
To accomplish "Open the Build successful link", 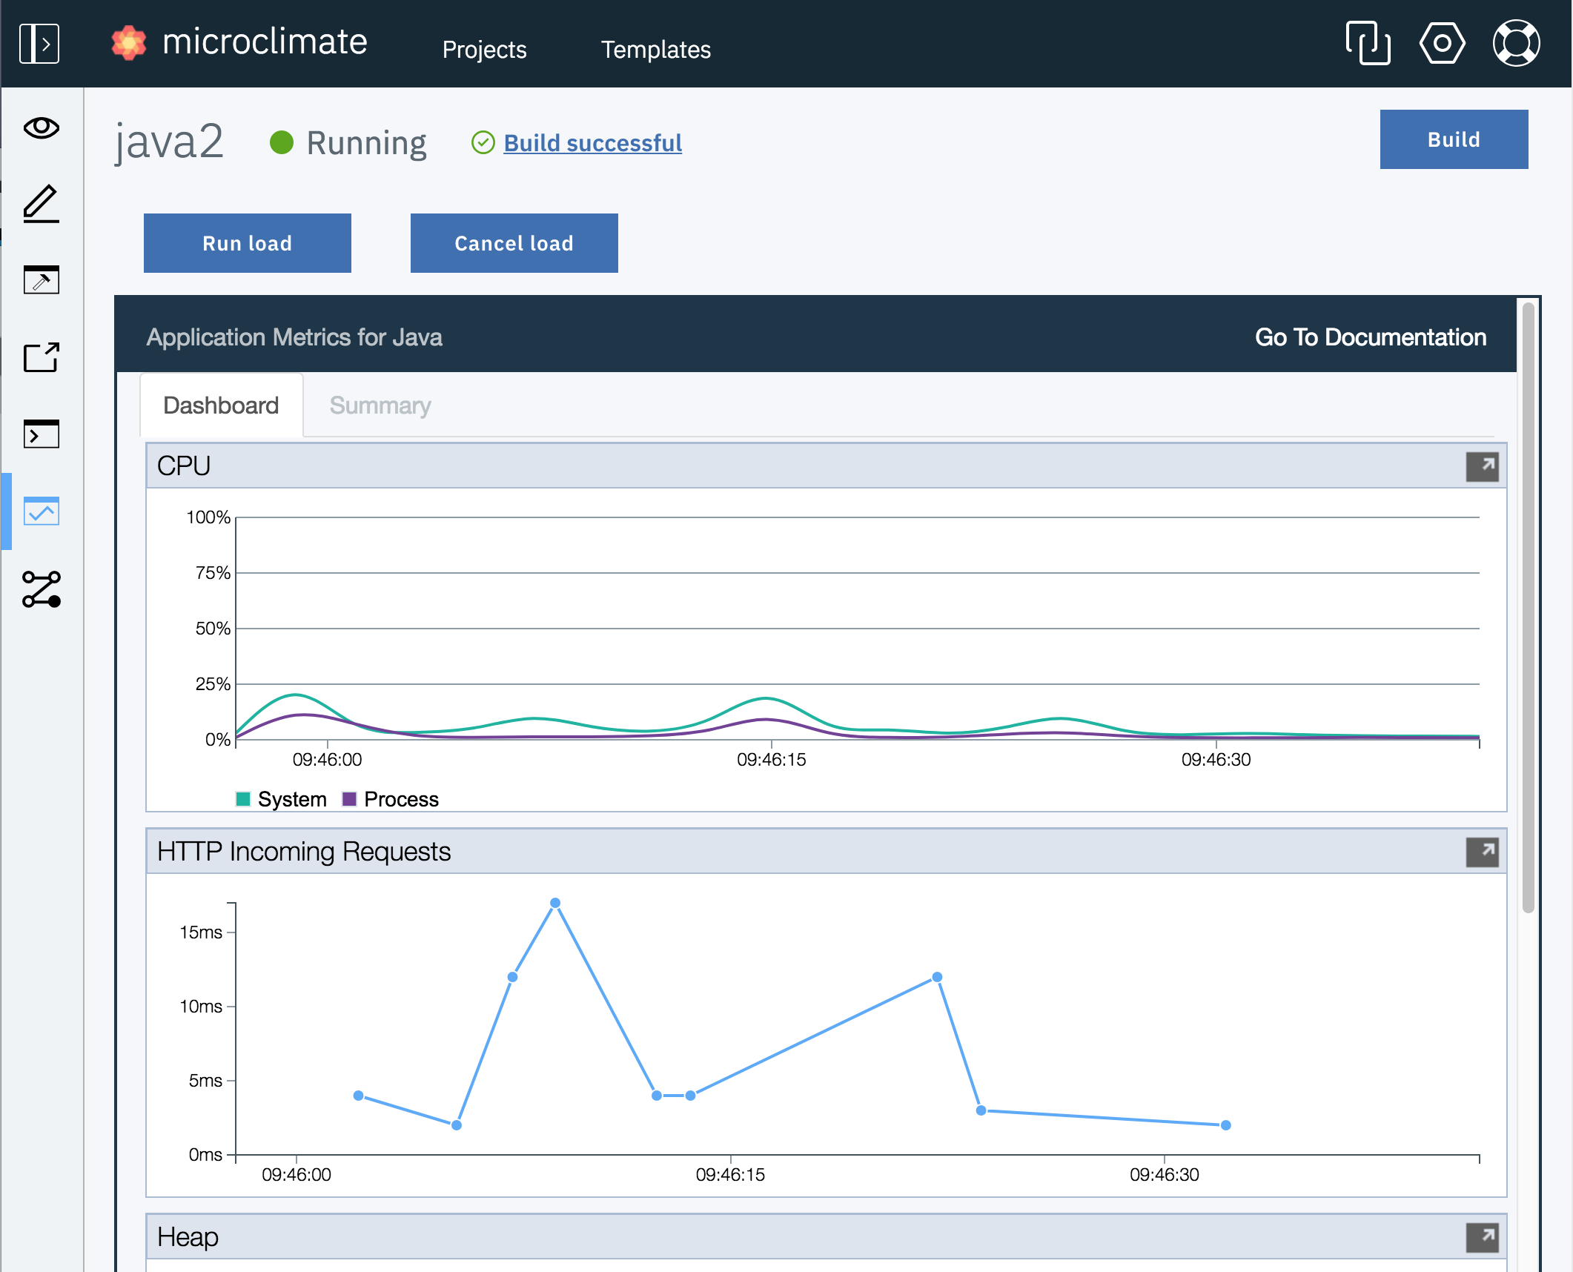I will coord(592,143).
